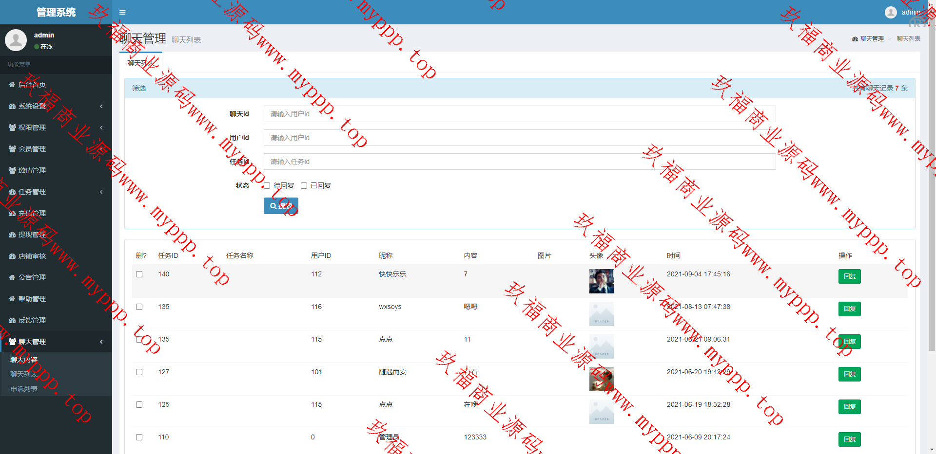Click the users icon beside 会员管理
This screenshot has width=936, height=454.
[x=12, y=149]
